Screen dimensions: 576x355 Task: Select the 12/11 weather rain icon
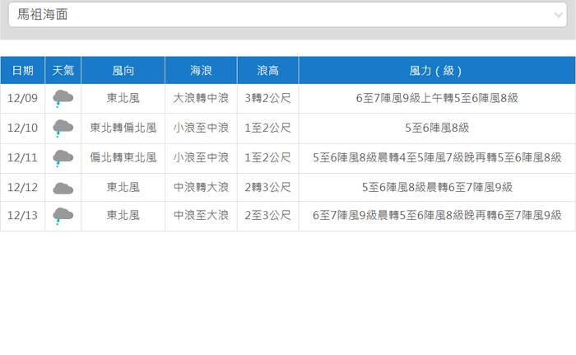click(x=63, y=158)
